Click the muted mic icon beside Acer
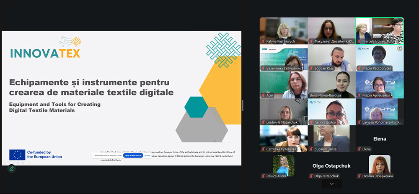Viewport: 419px width, 194px height. click(x=263, y=95)
